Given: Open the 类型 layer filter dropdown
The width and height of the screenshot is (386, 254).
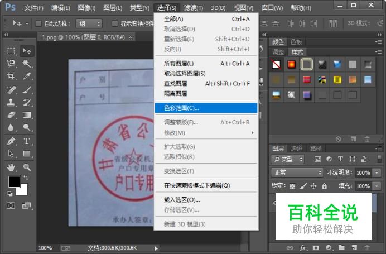Looking at the screenshot, I should 288,159.
